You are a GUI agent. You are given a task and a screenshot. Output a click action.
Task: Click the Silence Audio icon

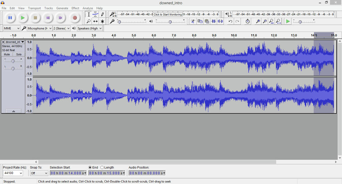220,21
